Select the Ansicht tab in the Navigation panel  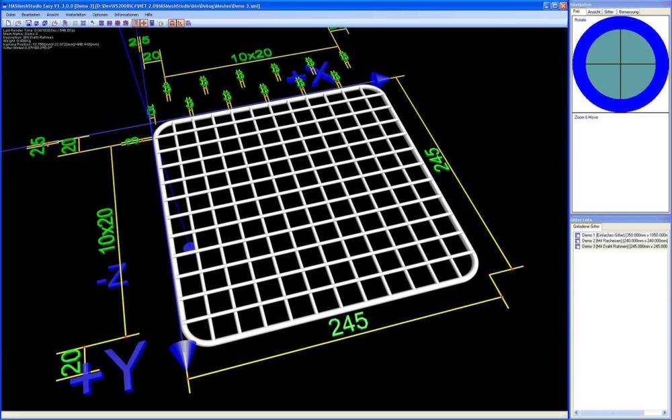[x=595, y=11]
